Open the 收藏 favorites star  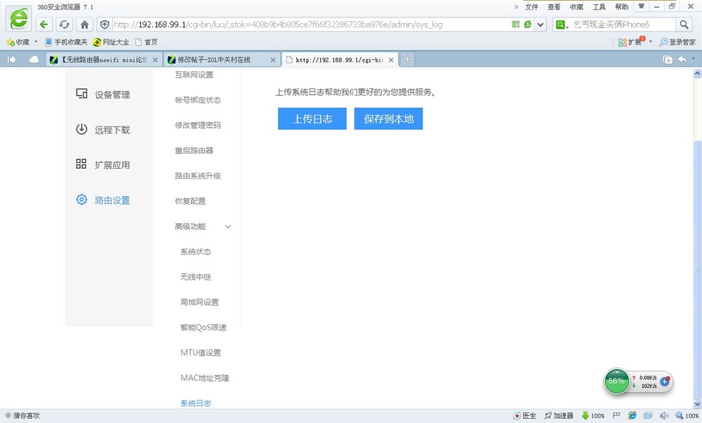[x=18, y=42]
